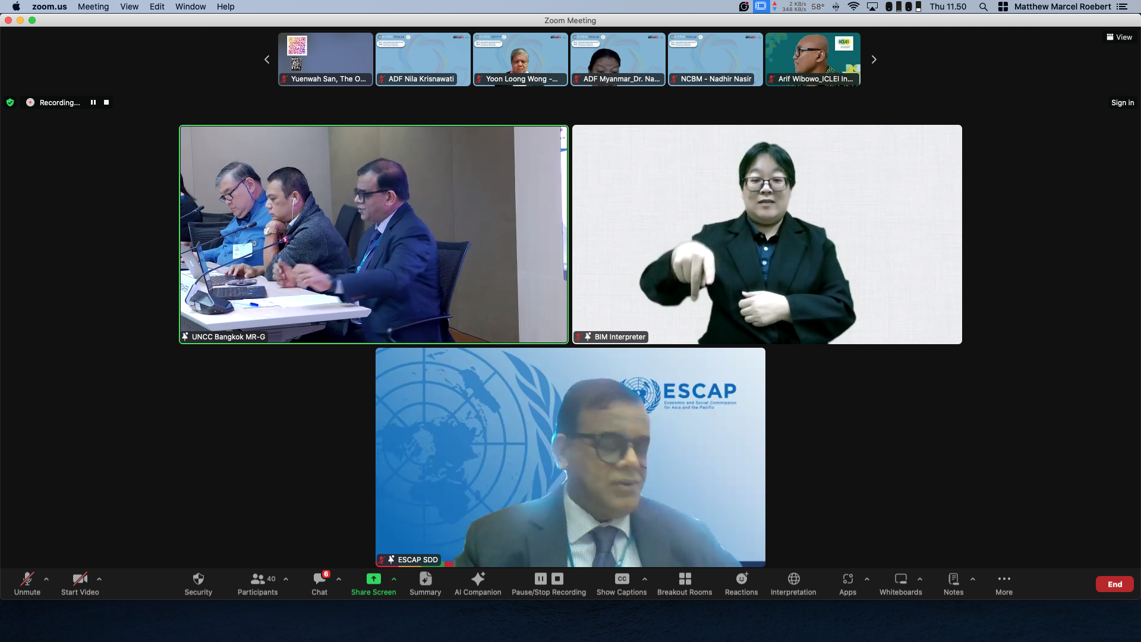Open the Apps icon
Screen dimensions: 1141x642
pos(847,578)
